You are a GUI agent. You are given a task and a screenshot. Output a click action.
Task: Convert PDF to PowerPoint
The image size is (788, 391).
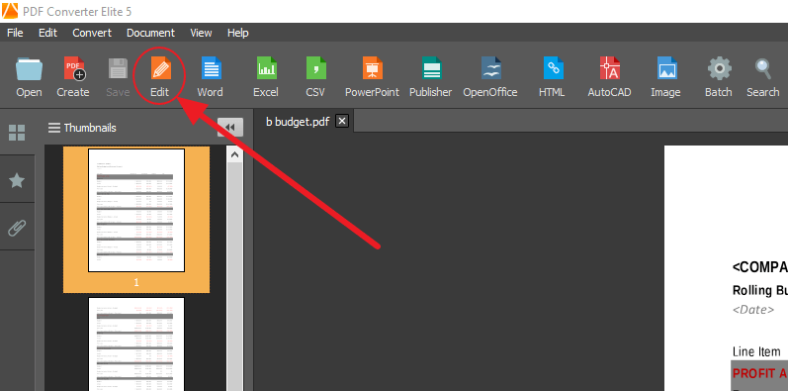click(x=372, y=69)
